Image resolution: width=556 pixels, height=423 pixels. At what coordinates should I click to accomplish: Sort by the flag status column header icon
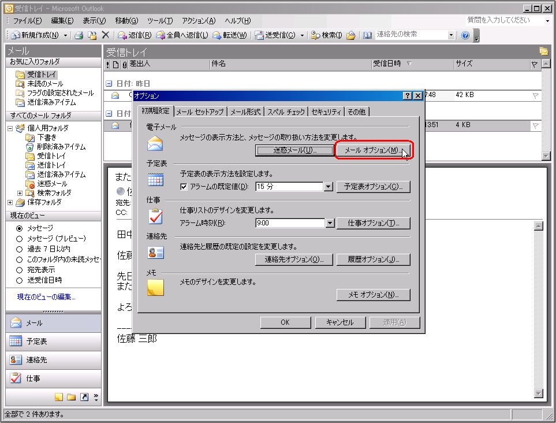pos(535,65)
